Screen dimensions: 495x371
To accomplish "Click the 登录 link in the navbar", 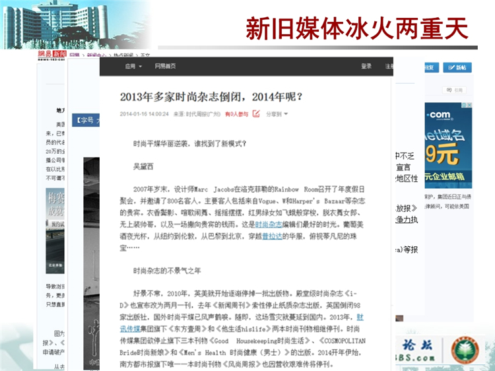I will [x=366, y=66].
